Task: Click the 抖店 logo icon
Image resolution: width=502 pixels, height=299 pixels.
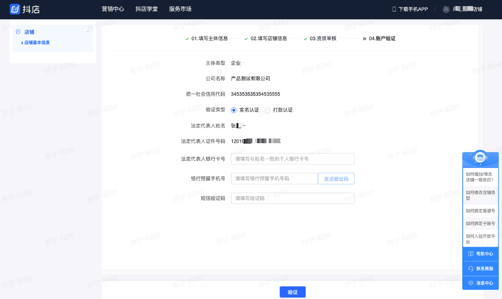Action: click(x=15, y=9)
